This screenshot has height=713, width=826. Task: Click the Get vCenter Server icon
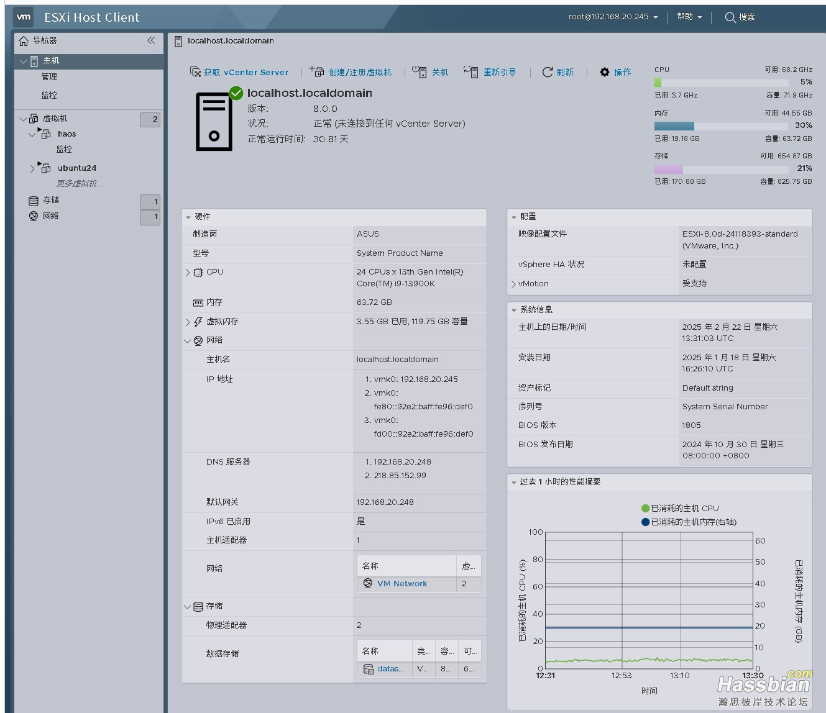(195, 72)
